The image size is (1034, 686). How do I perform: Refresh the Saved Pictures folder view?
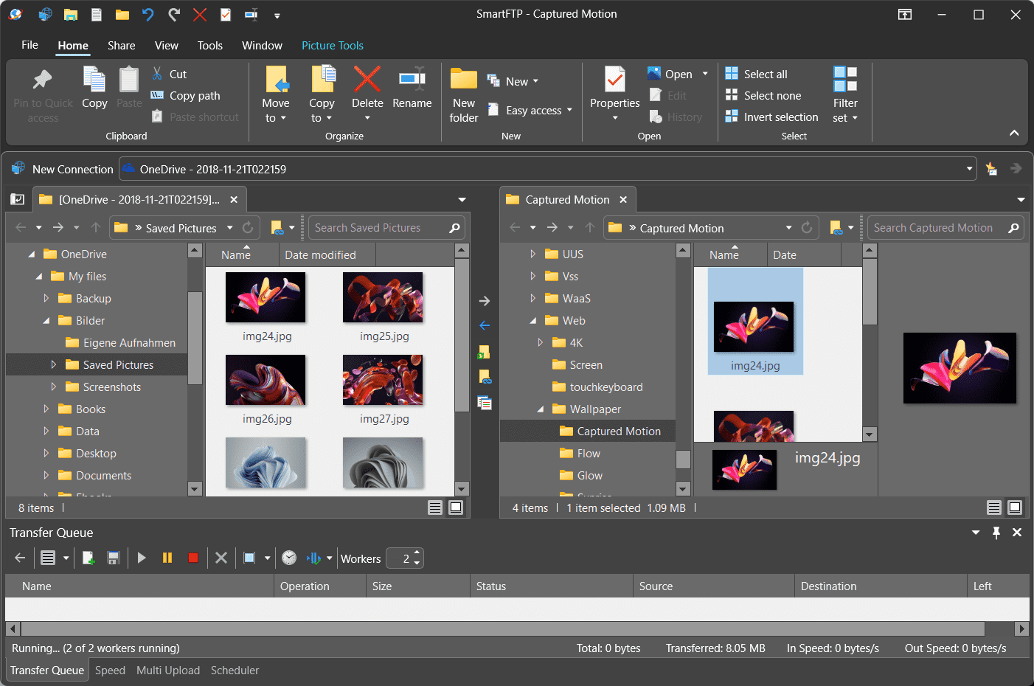[x=248, y=228]
